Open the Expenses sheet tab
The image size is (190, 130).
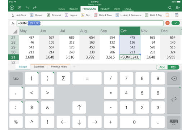39,67
